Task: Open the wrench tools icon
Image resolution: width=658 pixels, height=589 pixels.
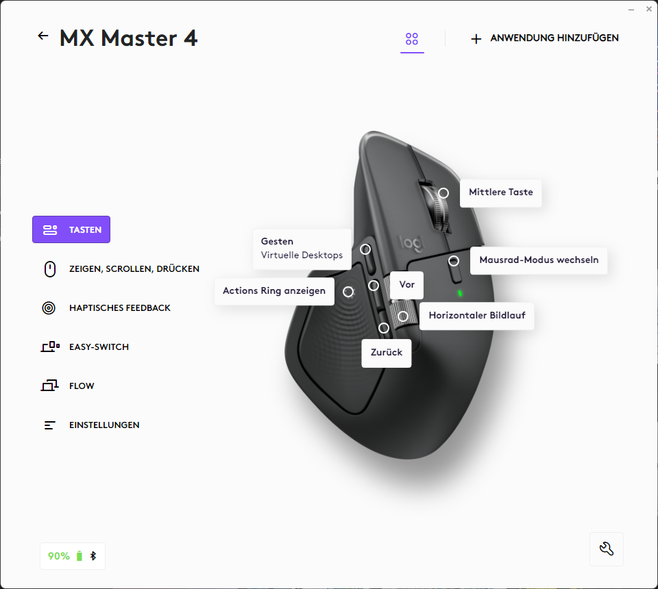Action: click(x=606, y=549)
